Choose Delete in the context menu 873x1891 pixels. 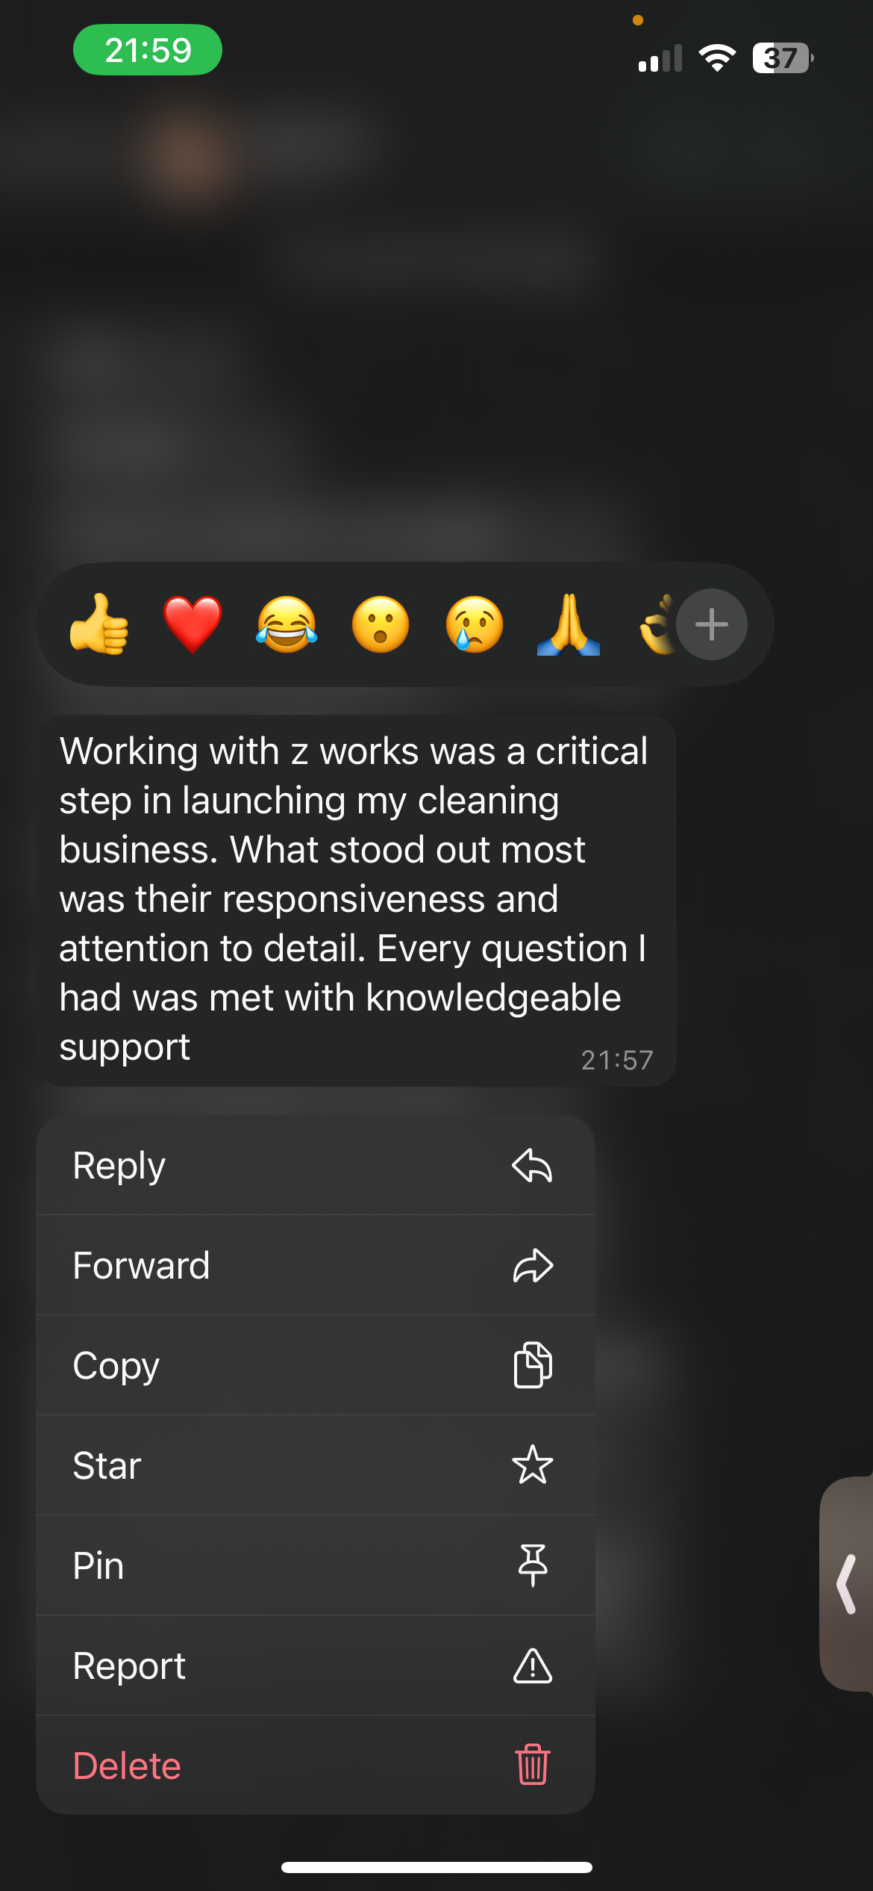click(316, 1766)
